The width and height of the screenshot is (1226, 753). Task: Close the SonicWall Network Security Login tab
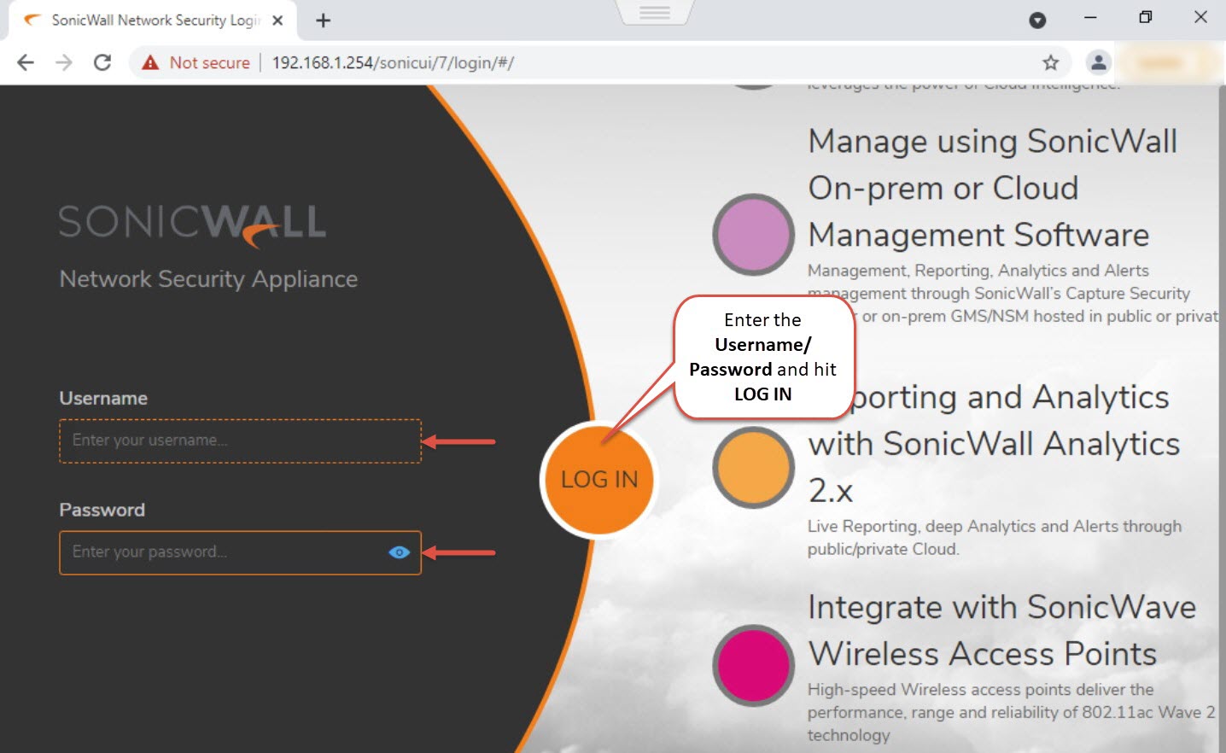coord(277,20)
